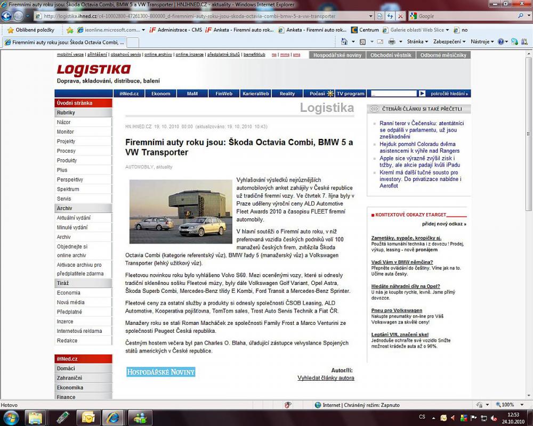Click the Add to Favorites Bar star icon

(x=70, y=30)
